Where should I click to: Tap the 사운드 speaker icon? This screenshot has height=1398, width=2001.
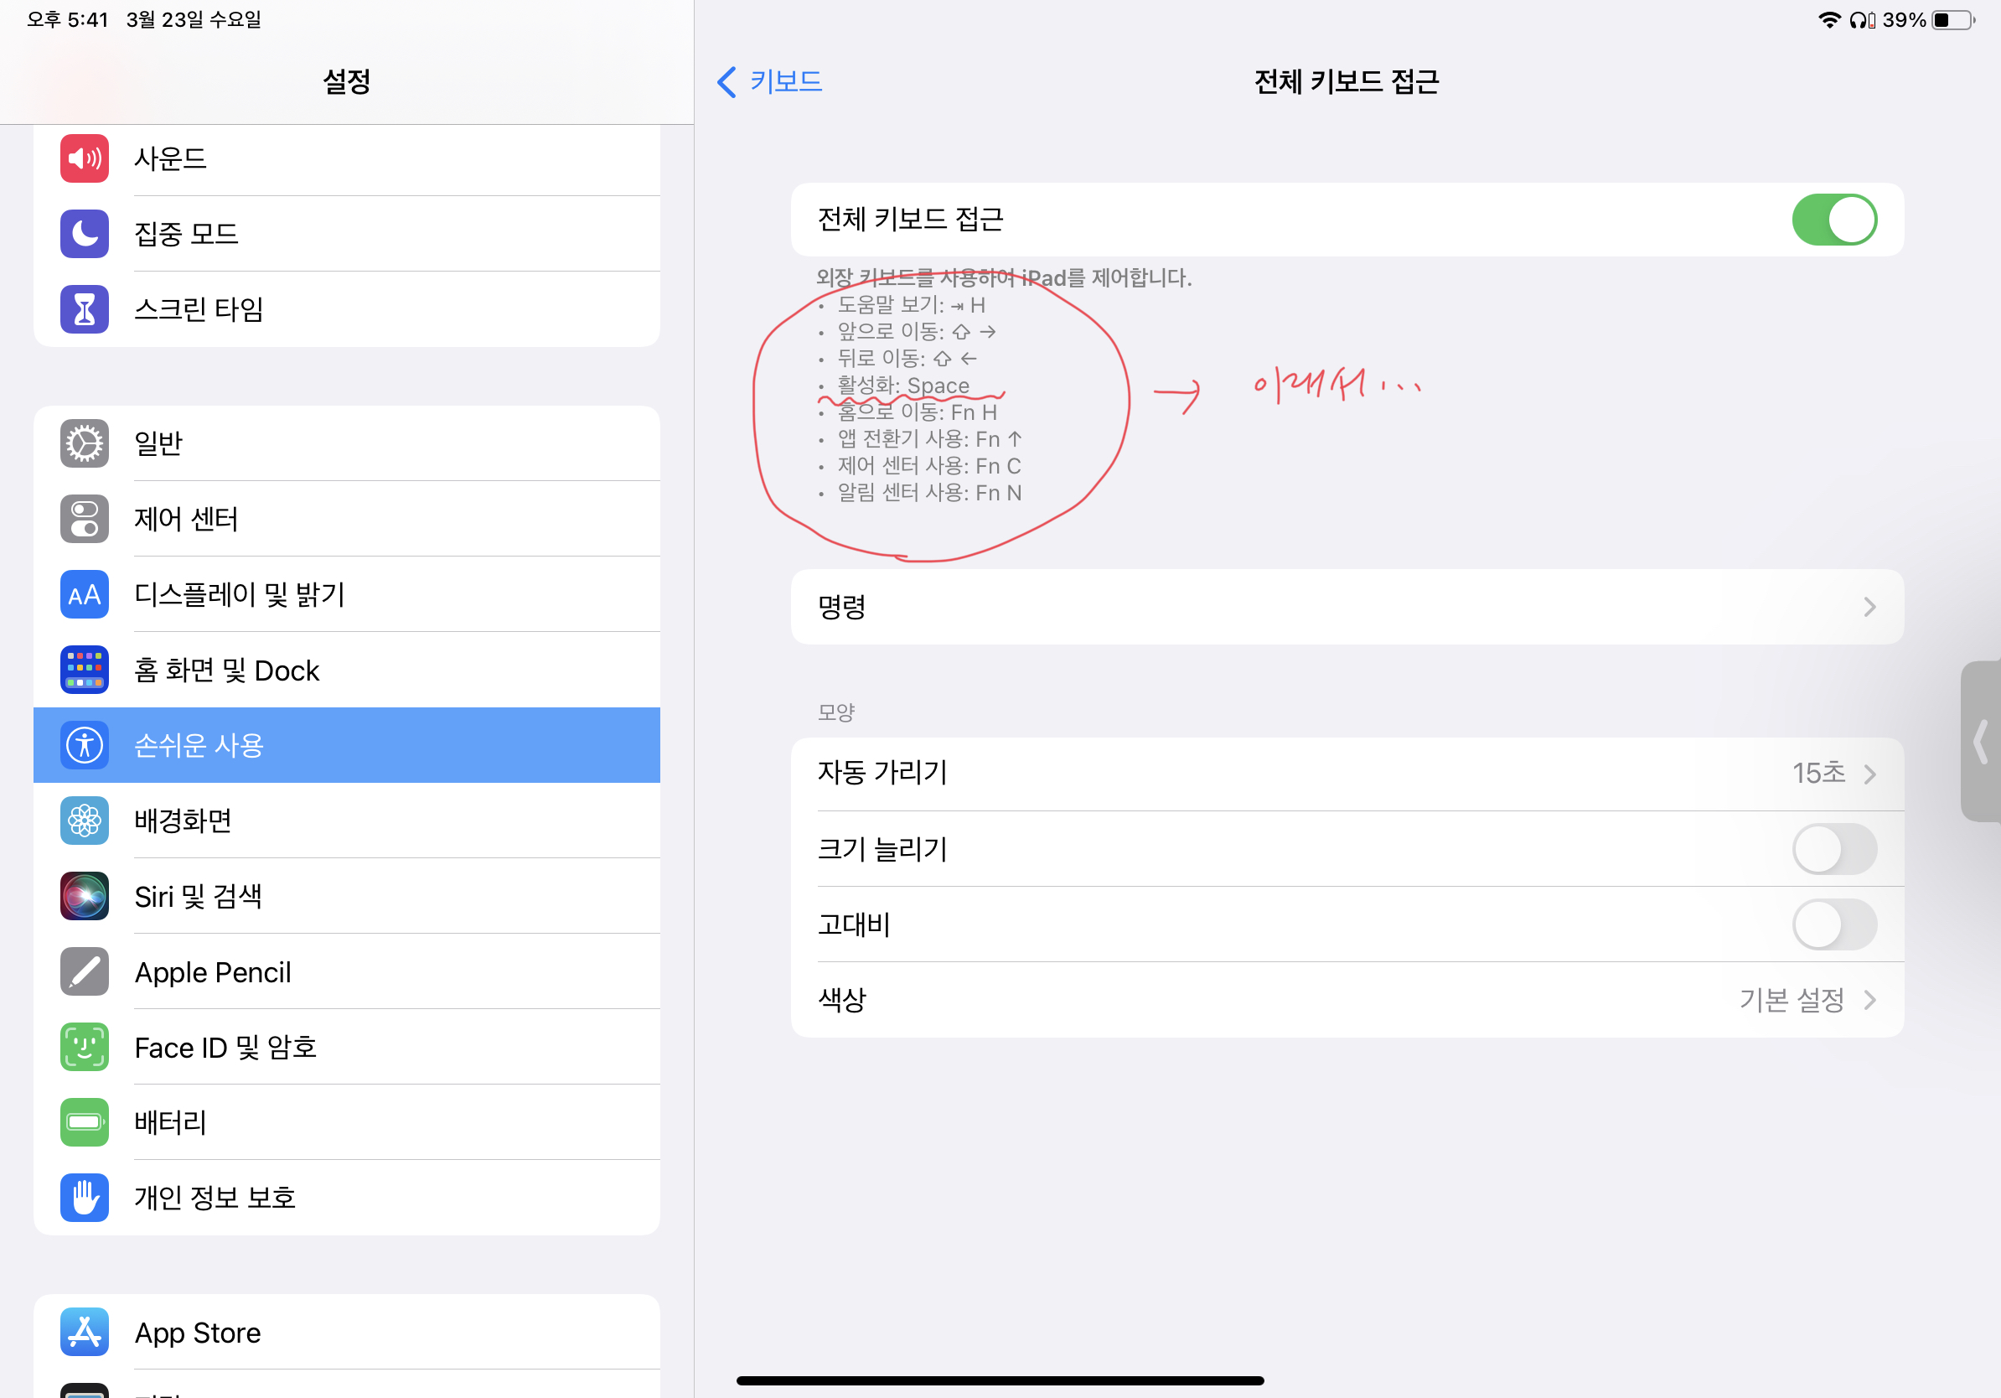coord(85,158)
